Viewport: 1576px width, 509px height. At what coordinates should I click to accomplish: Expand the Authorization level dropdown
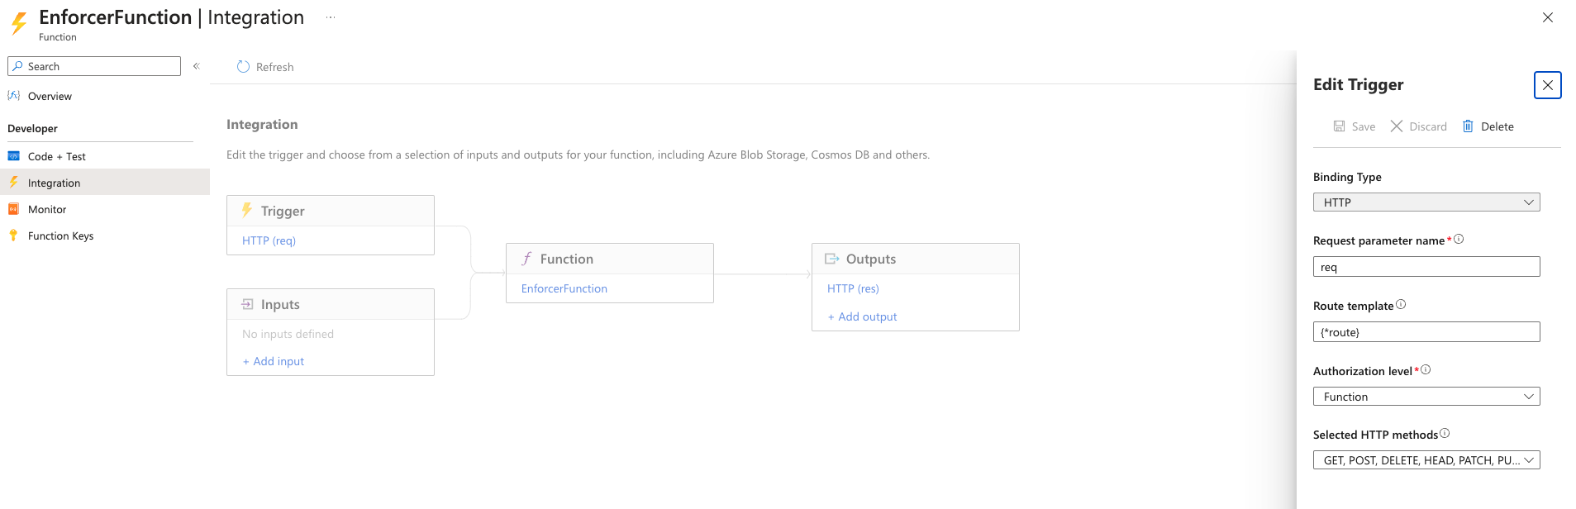1426,397
